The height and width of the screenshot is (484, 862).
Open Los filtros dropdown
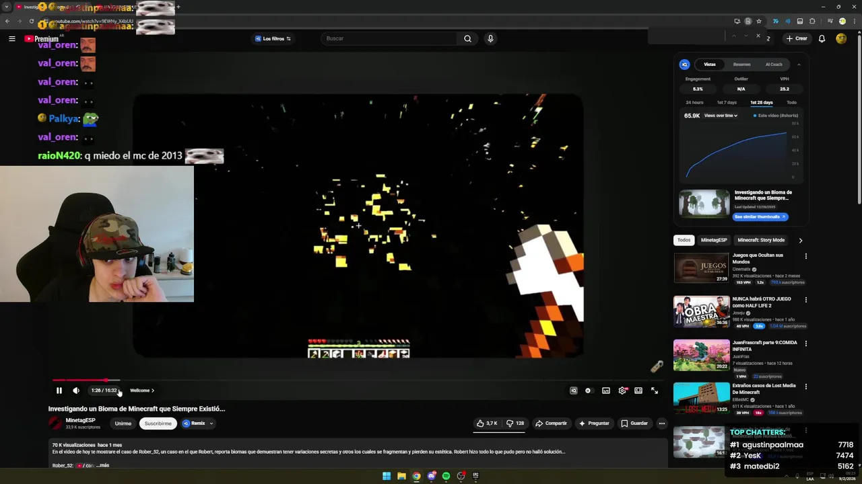tap(273, 39)
